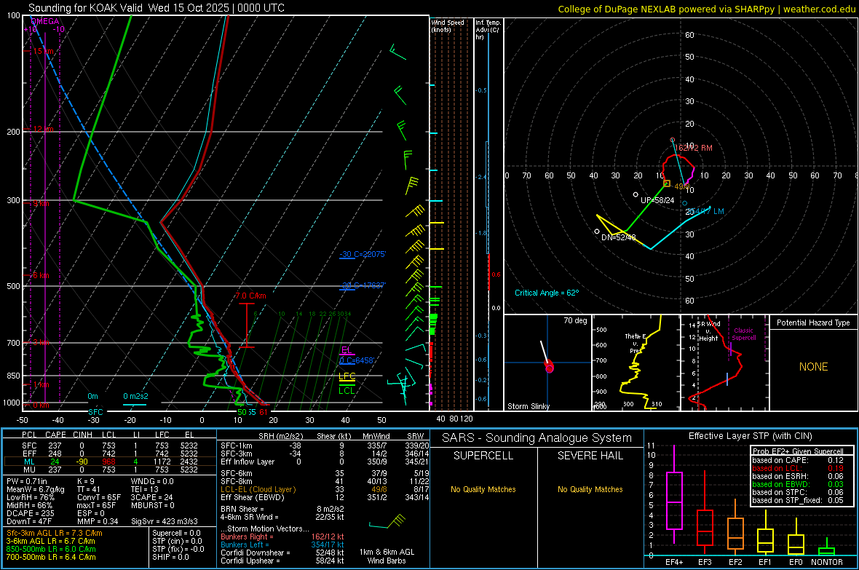Click the 'MMP = 0.34' value
This screenshot has width=859, height=570.
pos(98,521)
